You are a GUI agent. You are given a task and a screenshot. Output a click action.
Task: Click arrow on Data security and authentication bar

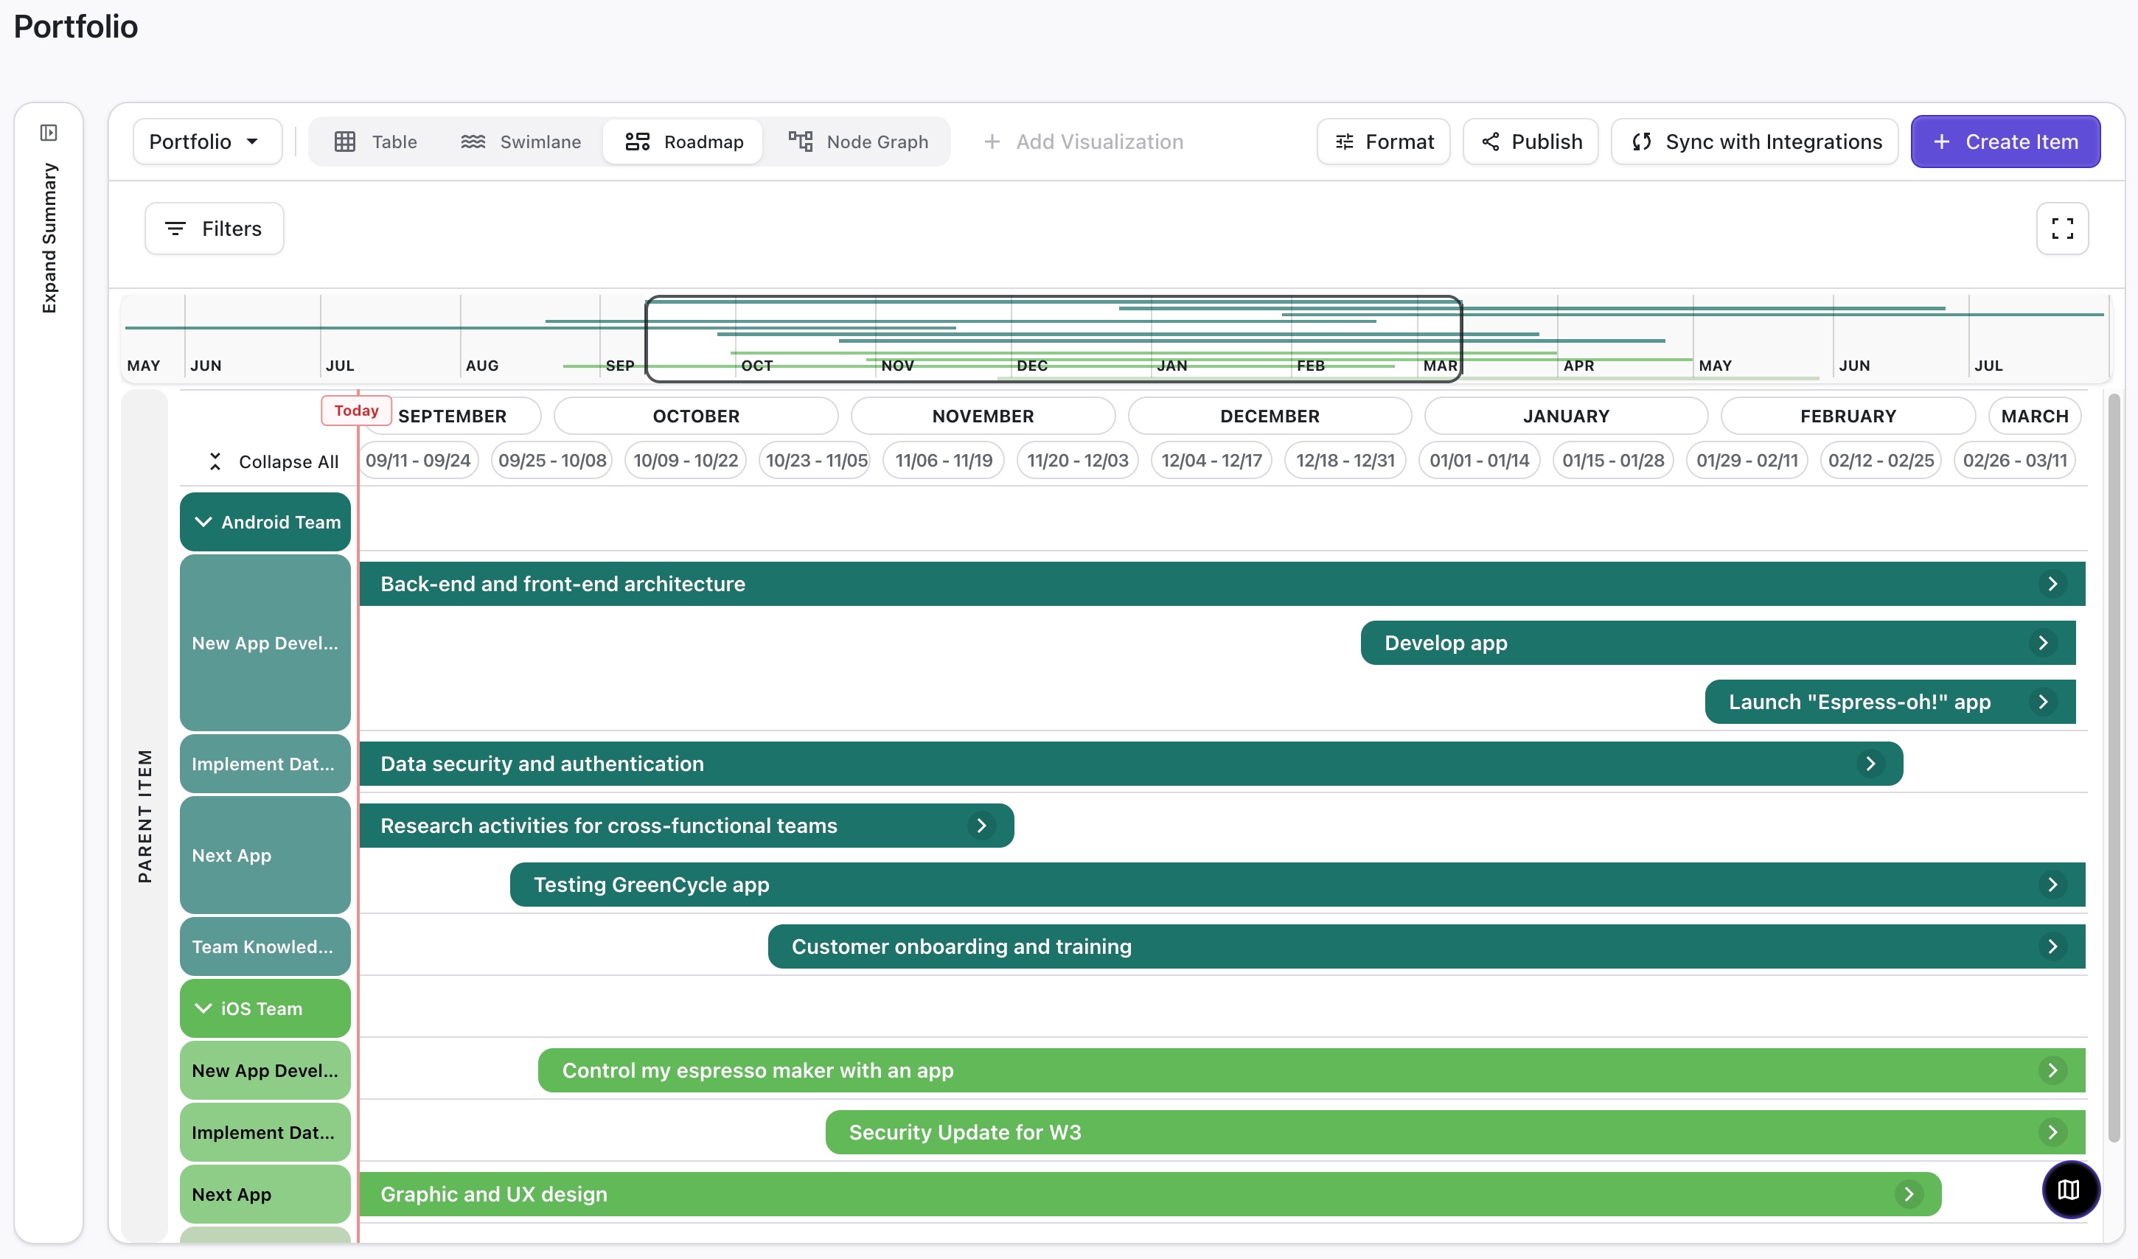tap(1870, 764)
